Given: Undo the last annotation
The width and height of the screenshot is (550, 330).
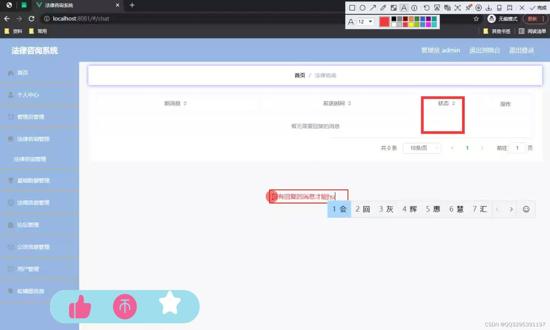Looking at the screenshot, I should [x=427, y=8].
